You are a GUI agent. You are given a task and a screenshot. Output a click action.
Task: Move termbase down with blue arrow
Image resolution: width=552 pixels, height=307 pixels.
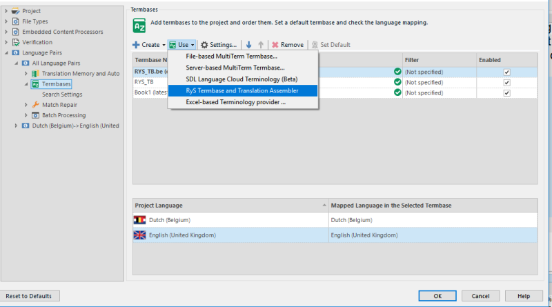[x=249, y=45]
